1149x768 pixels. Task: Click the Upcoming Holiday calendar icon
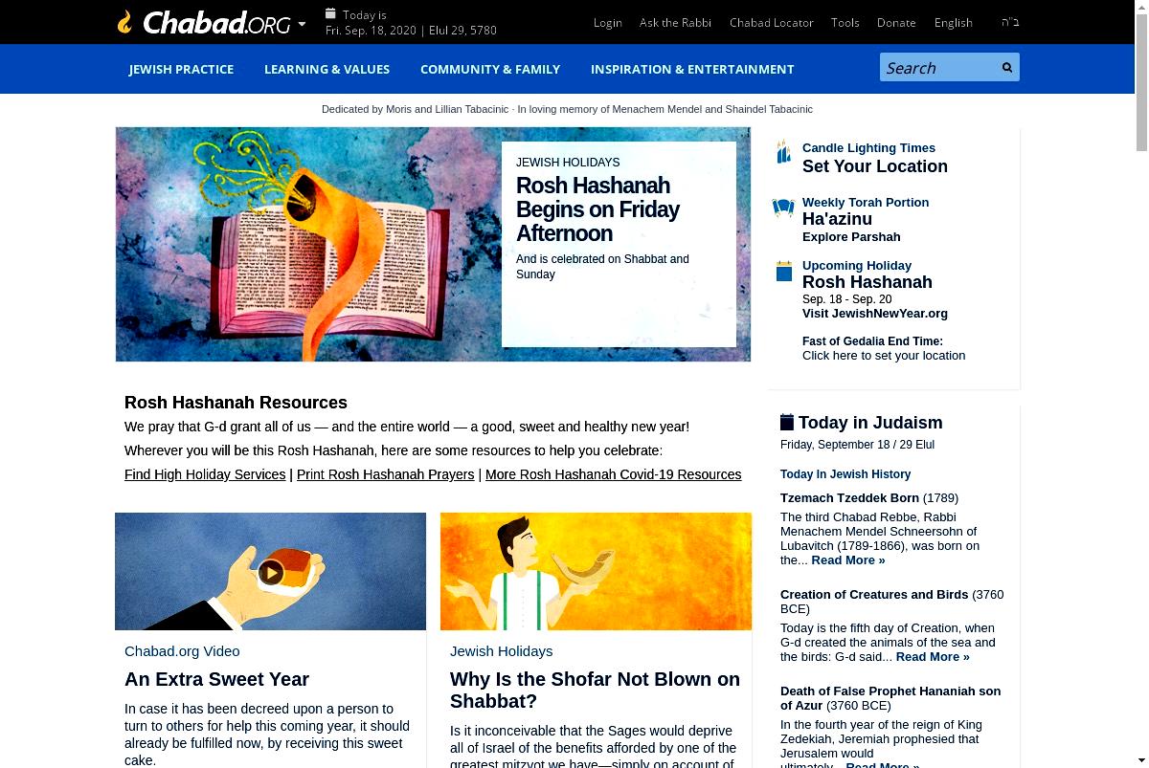click(x=784, y=271)
